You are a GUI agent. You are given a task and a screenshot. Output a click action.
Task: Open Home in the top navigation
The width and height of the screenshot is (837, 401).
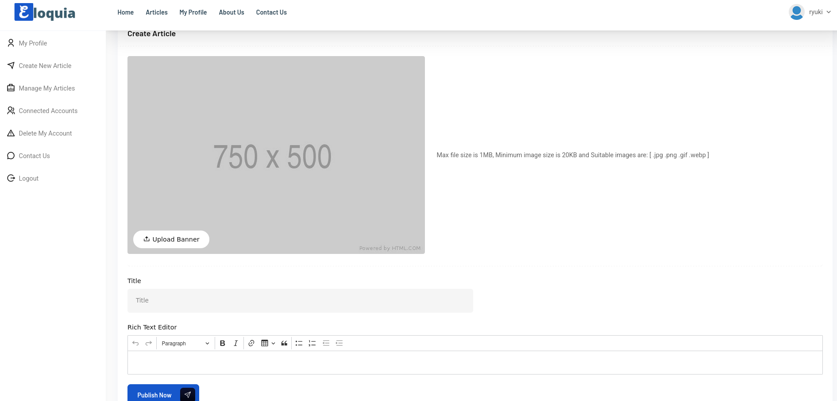coord(126,12)
